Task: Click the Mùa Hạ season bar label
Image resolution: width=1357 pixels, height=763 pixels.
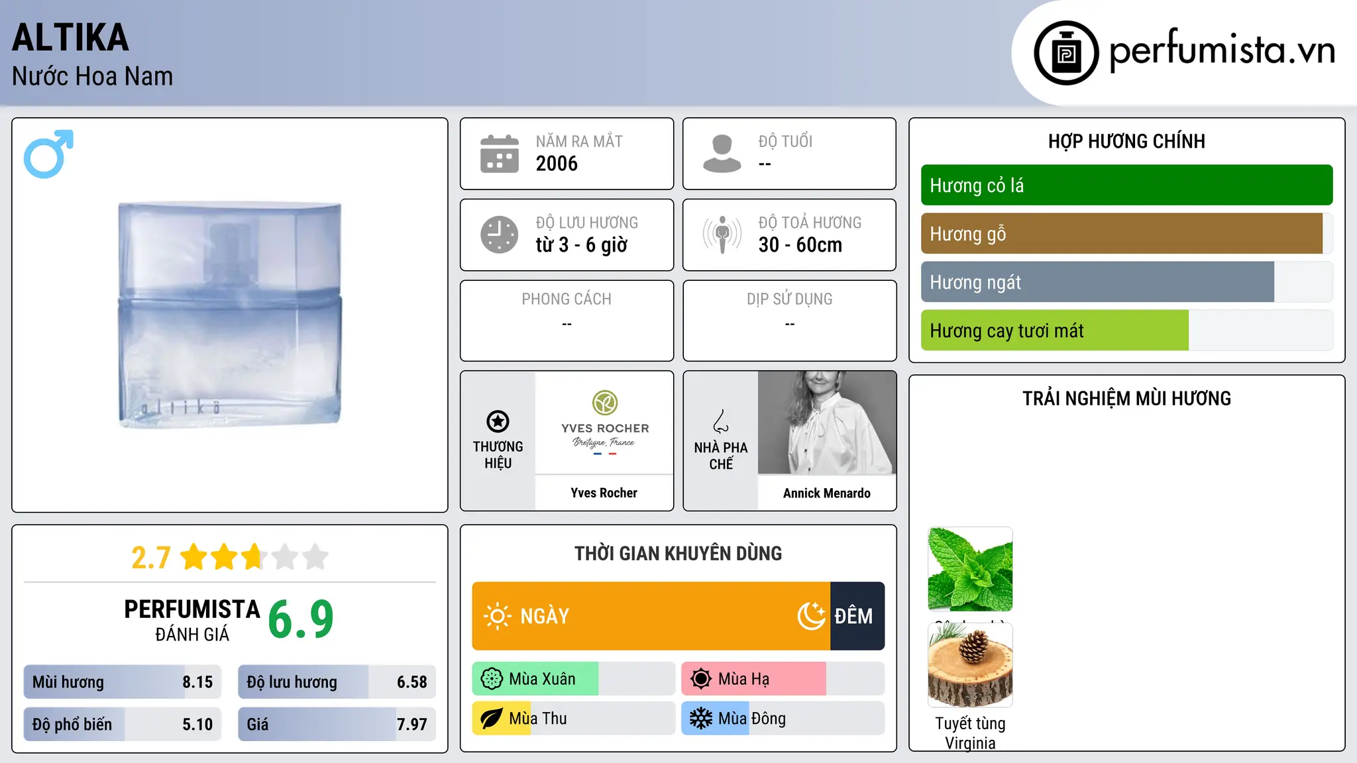Action: [x=743, y=679]
